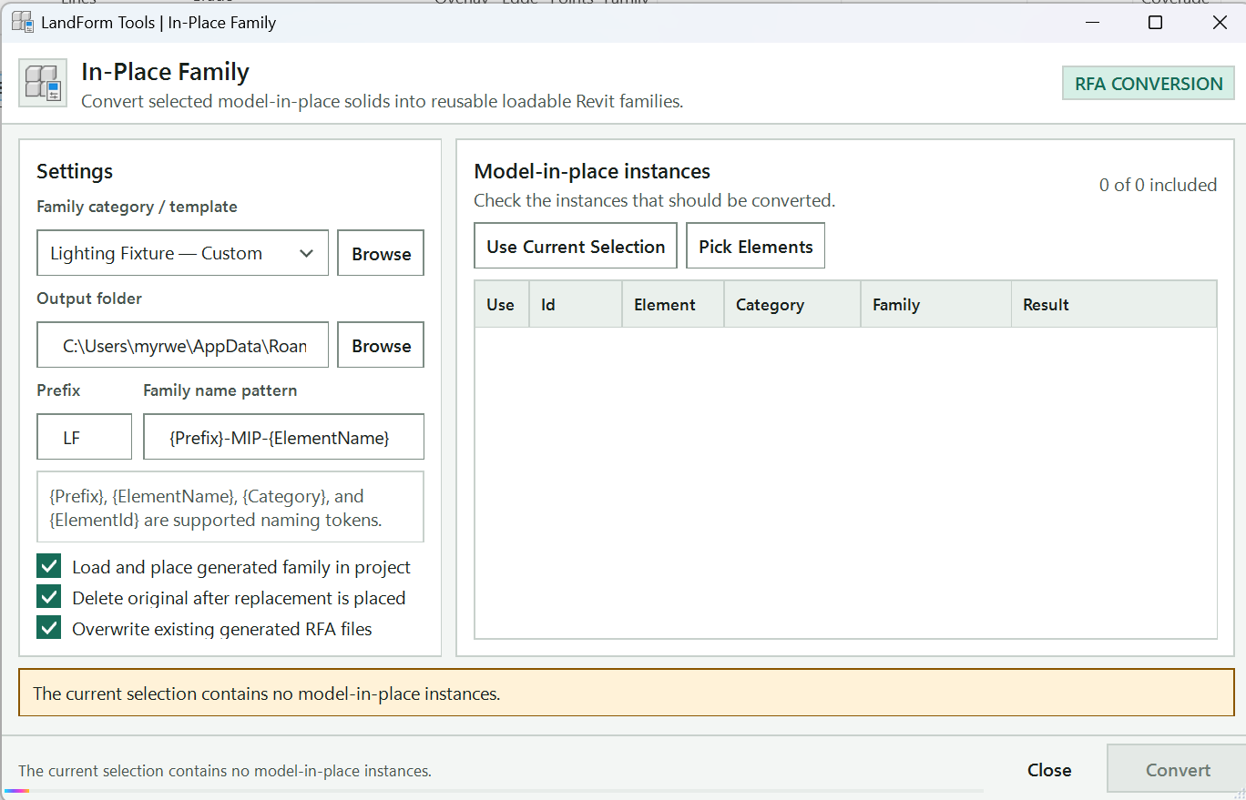Click the Family name pattern field

click(283, 437)
